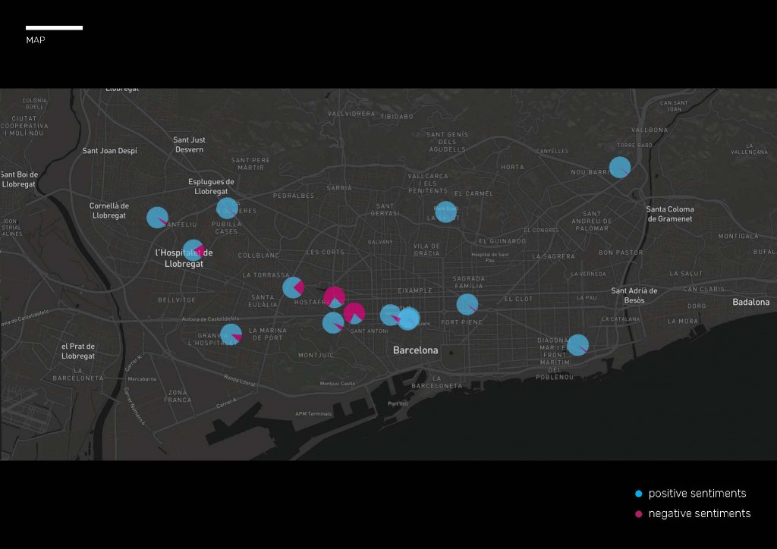This screenshot has height=549, width=777.
Task: Click the blue positive sentiments legend dot
Action: tap(638, 494)
